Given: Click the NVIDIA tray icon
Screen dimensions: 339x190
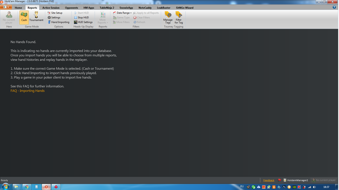Looking at the screenshot, I should tap(294, 187).
